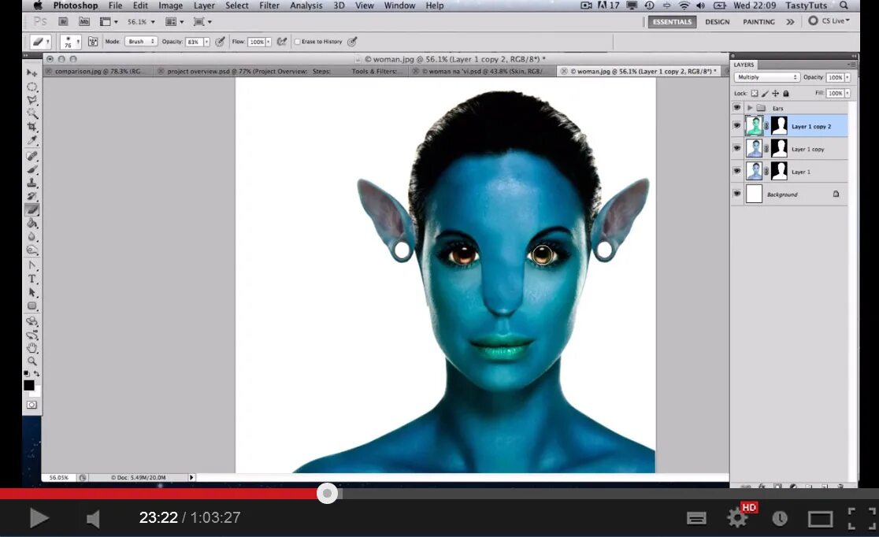Select the Clone Stamp tool
The image size is (879, 537).
point(32,183)
